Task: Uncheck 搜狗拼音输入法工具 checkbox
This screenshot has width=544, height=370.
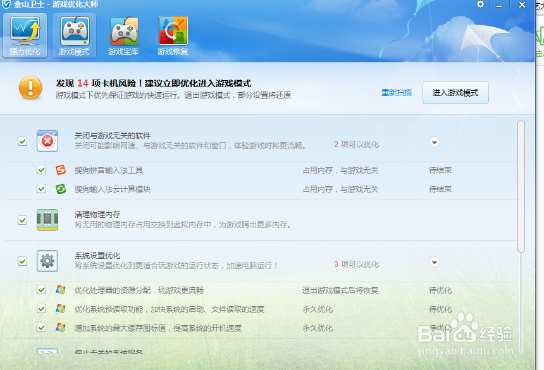Action: point(42,170)
